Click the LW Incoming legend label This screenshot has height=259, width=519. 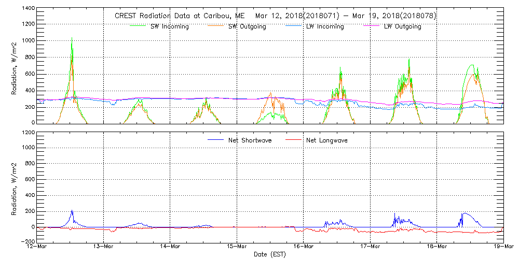[x=325, y=26]
